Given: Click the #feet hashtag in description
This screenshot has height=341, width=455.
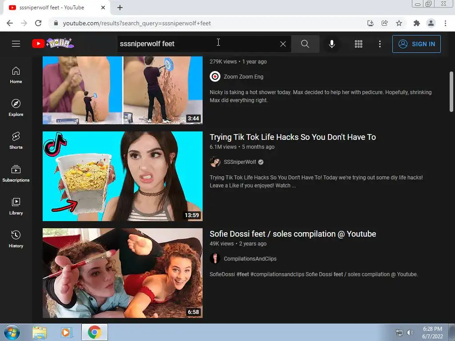Looking at the screenshot, I should point(243,274).
